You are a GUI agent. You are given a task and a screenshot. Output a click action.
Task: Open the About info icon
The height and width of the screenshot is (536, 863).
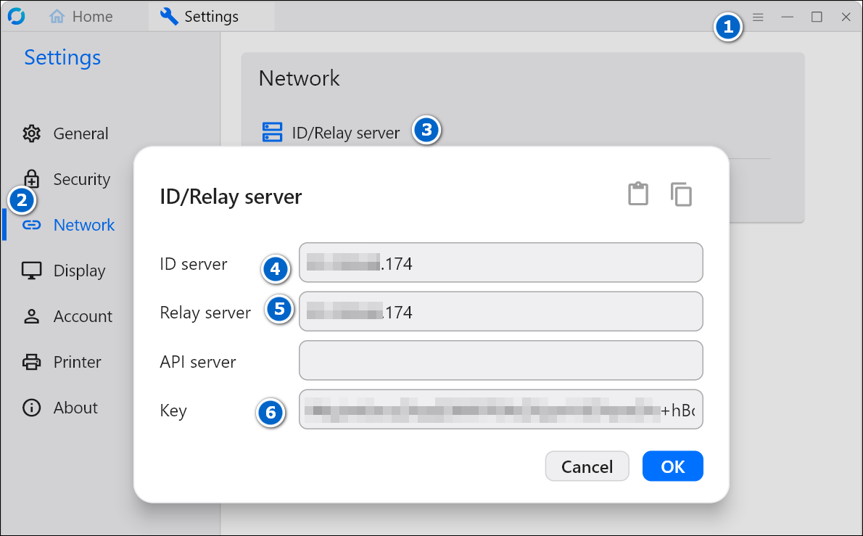click(x=31, y=408)
